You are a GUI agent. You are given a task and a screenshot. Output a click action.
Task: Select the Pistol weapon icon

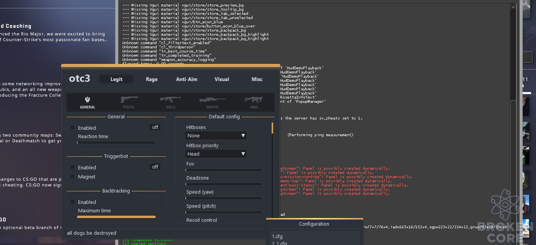129,102
